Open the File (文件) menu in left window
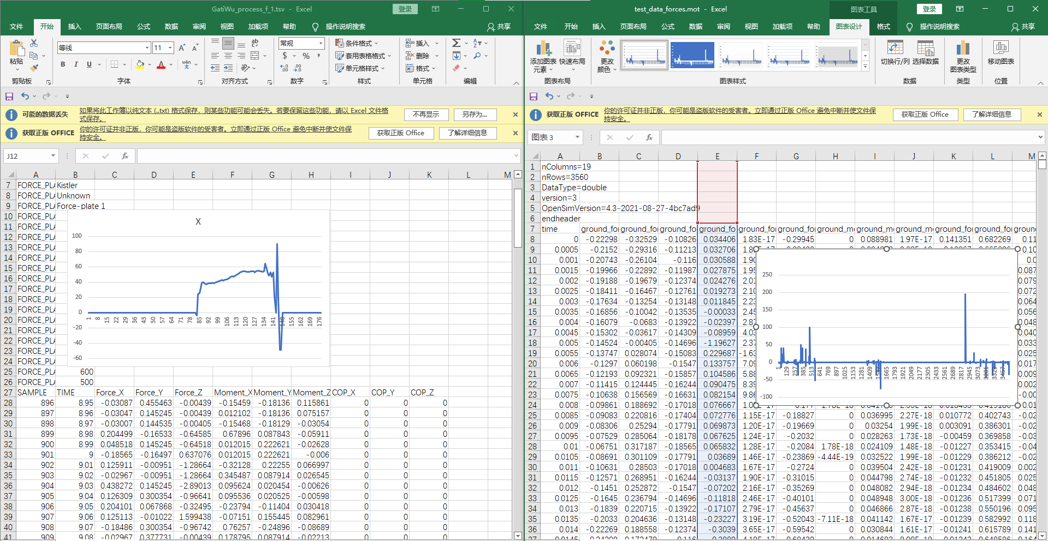This screenshot has height=541, width=1048. pyautogui.click(x=16, y=27)
